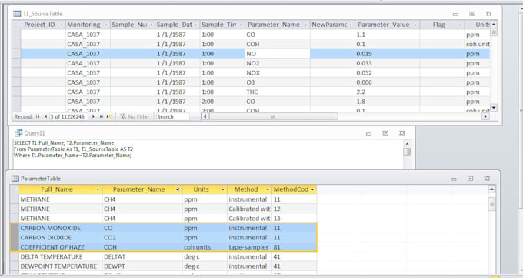Click the O3 parameter name cell
The width and height of the screenshot is (523, 278).
[x=278, y=82]
